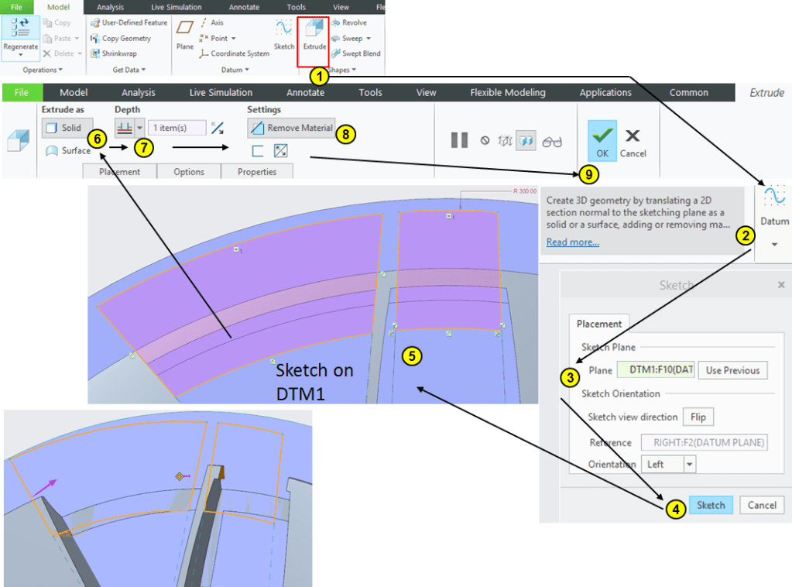Toggle Extrude as Solid option
Screen dimensions: 792x587
pyautogui.click(x=66, y=128)
